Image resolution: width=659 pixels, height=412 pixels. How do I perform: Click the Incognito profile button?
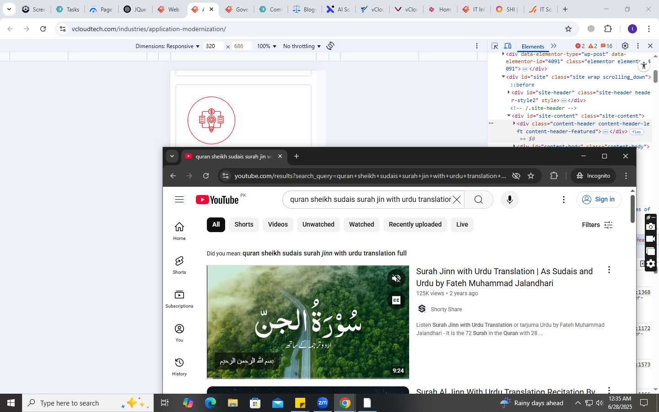click(x=594, y=176)
